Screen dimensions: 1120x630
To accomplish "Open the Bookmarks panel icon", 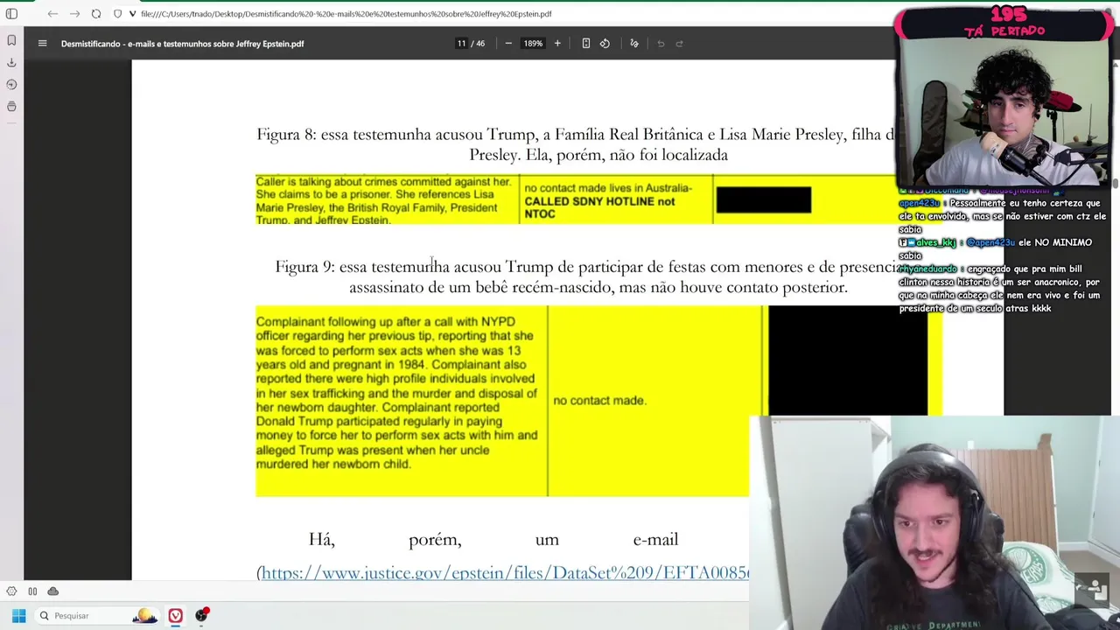I will click(x=11, y=40).
